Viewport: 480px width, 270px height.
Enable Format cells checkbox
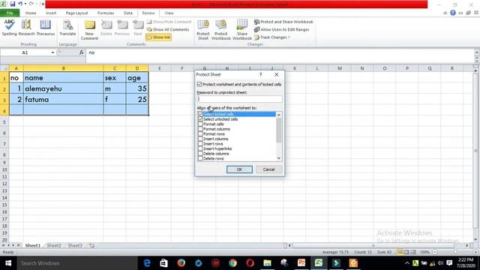pyautogui.click(x=200, y=124)
